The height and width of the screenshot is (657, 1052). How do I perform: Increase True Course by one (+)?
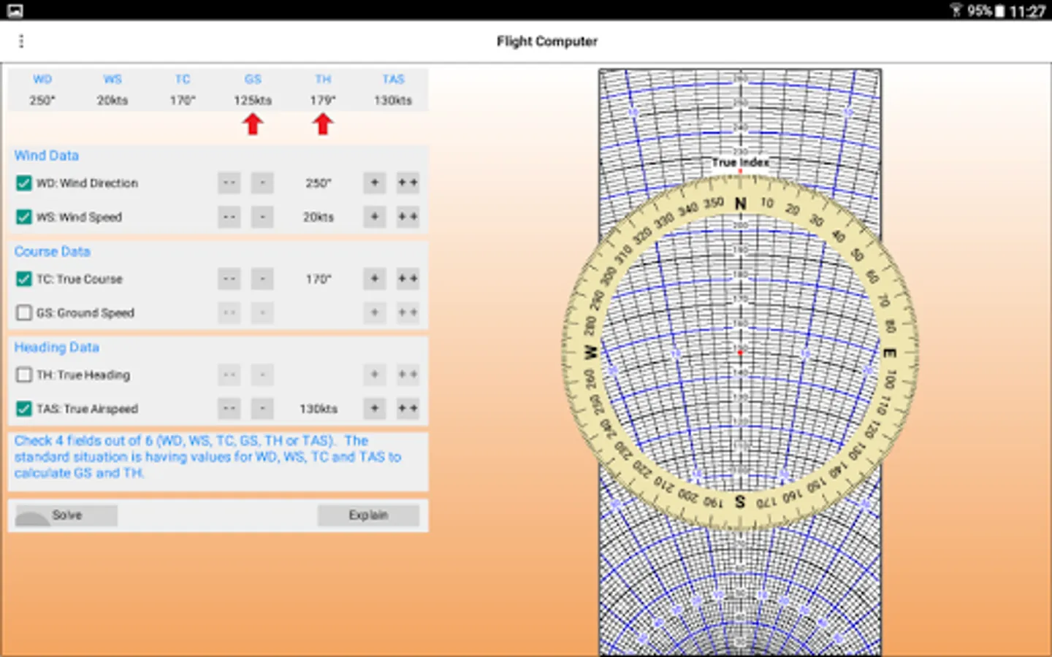coord(375,279)
